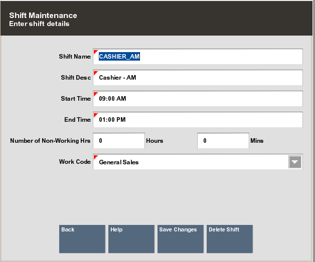Screen dimensions: 315x262
Task: Open the Work Code dropdown arrow
Action: (x=295, y=162)
